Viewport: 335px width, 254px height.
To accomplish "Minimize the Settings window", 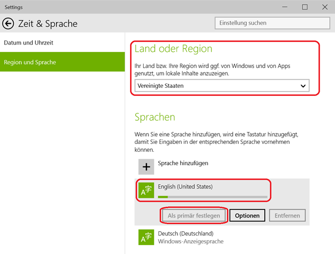I will (x=285, y=7).
